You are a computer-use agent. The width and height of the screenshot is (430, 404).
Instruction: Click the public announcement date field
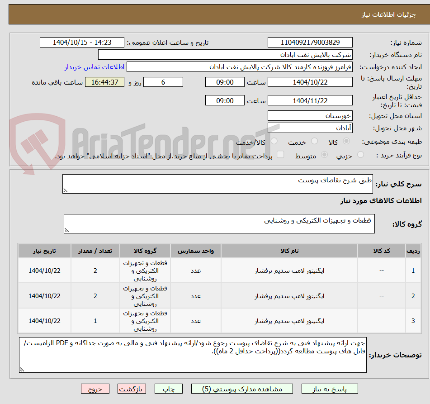(82, 43)
